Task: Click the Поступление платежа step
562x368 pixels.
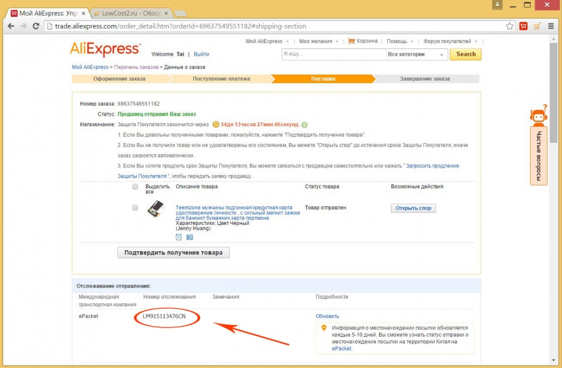Action: coord(221,79)
